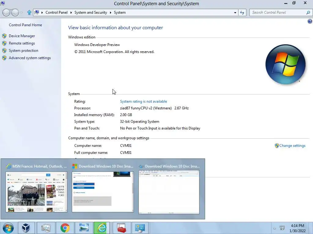Select System and Security breadcrumb

click(90, 12)
